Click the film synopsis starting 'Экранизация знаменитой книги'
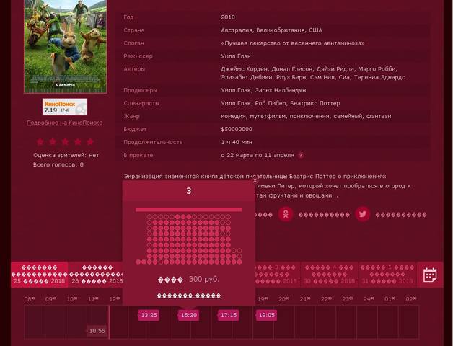The width and height of the screenshot is (453, 346). click(x=267, y=186)
